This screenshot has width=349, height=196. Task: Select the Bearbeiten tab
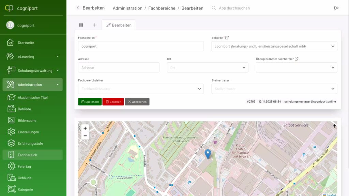click(119, 25)
